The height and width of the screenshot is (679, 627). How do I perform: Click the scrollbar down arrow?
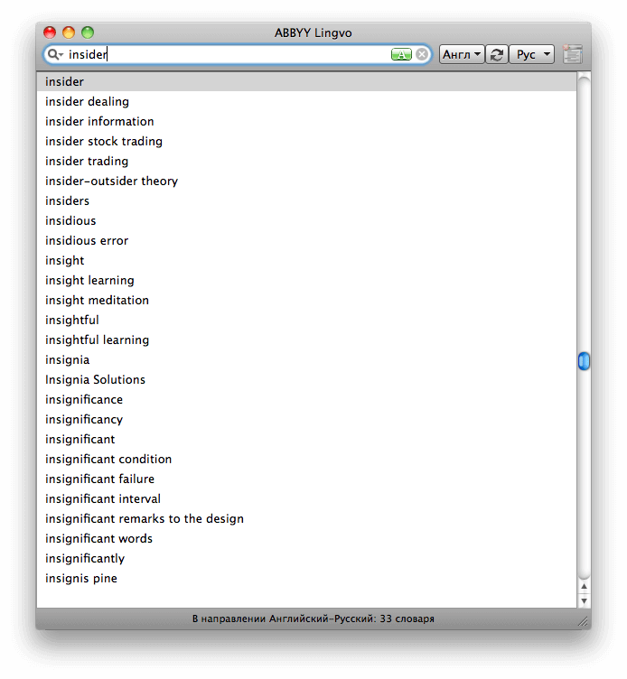point(584,600)
